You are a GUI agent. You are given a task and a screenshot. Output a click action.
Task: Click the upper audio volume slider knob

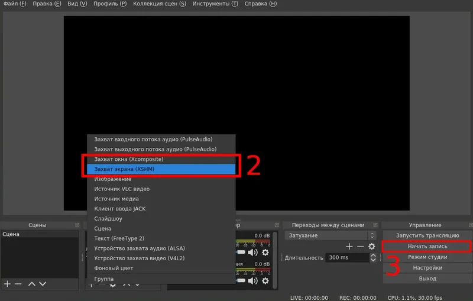[x=241, y=253]
